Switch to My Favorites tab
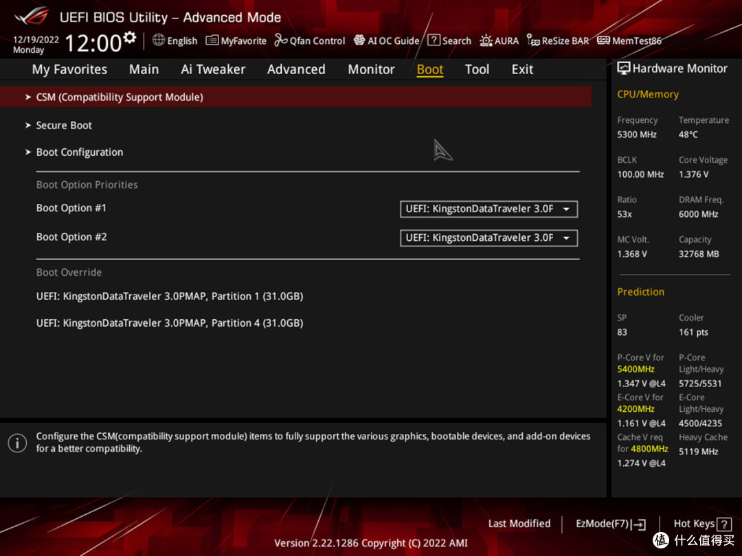Image resolution: width=742 pixels, height=556 pixels. tap(69, 69)
